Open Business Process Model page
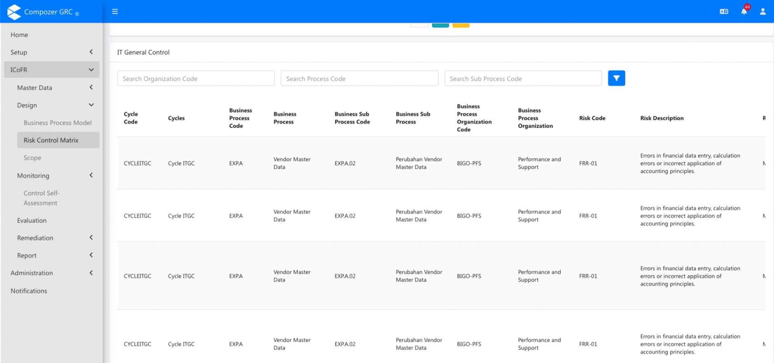Screen dimensions: 774x363 pyautogui.click(x=57, y=123)
